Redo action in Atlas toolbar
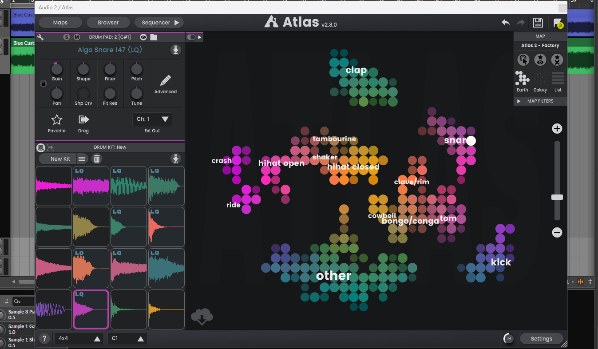Image resolution: width=598 pixels, height=349 pixels. tap(521, 22)
